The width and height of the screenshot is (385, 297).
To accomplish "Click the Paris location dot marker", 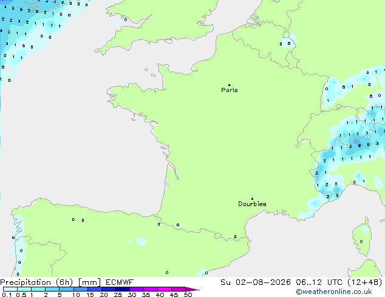I will [x=230, y=85].
